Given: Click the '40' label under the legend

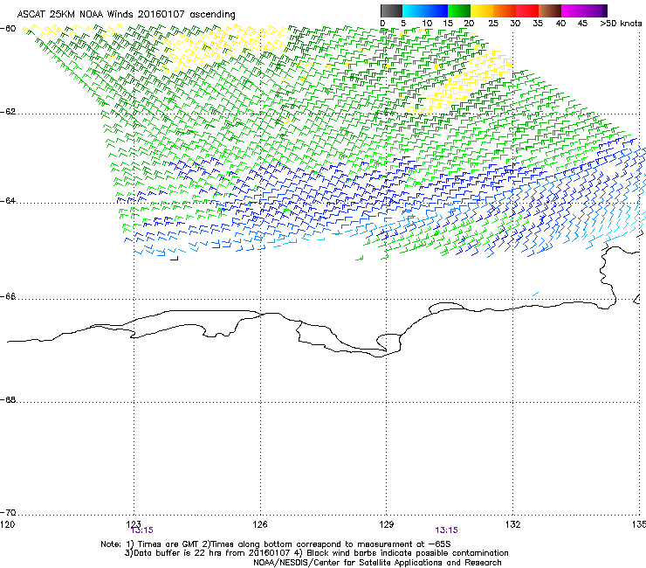Looking at the screenshot, I should point(560,24).
